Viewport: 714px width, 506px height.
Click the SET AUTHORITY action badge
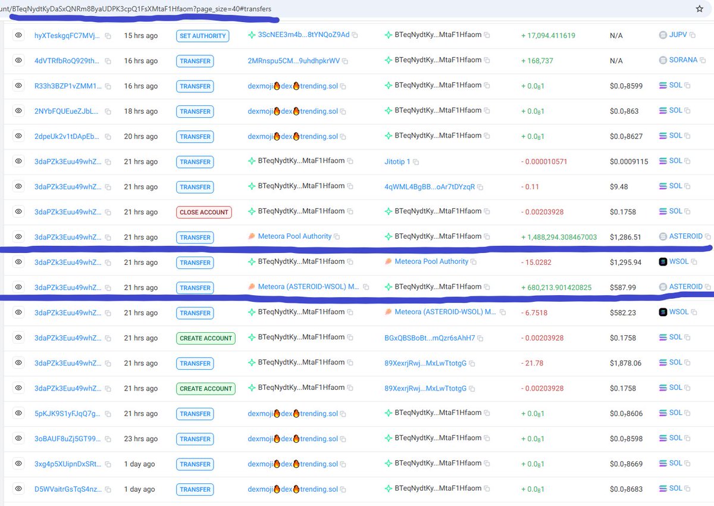[203, 36]
